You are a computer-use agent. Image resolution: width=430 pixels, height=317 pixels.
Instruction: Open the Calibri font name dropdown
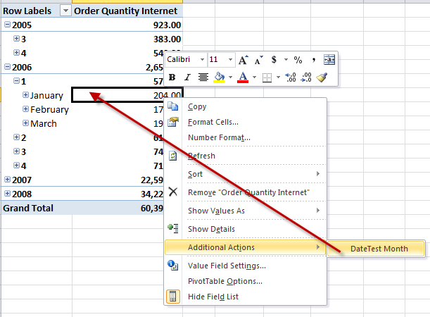click(202, 61)
